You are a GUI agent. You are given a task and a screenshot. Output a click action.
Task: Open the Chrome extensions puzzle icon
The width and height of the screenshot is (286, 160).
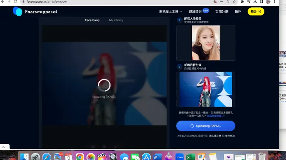pyautogui.click(x=242, y=2)
